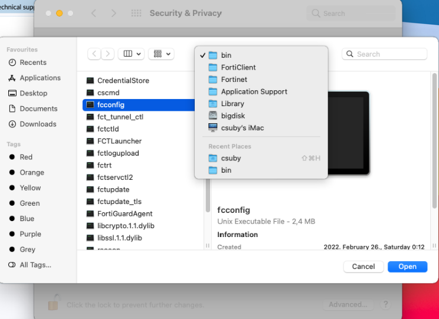Select the FCTLauncher file

coord(119,141)
